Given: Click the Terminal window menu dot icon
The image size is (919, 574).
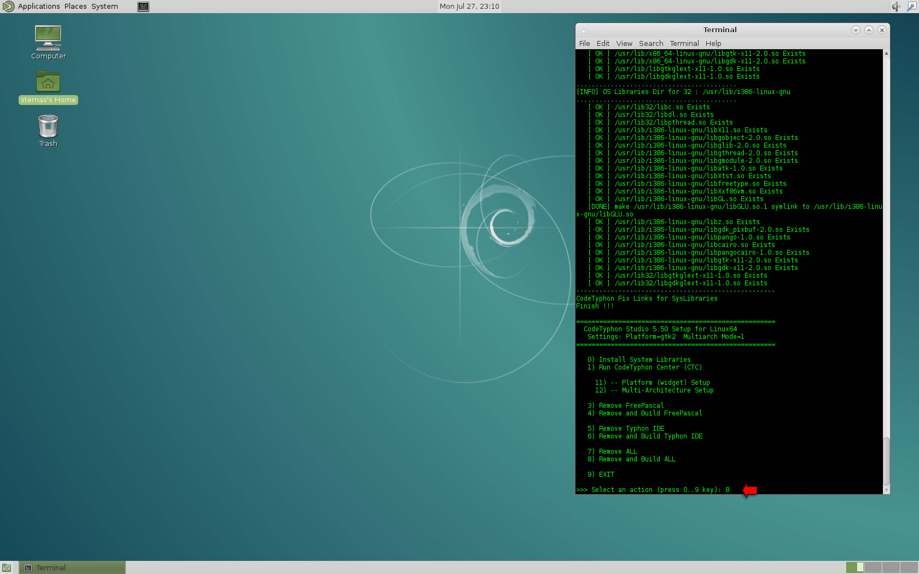Looking at the screenshot, I should pos(583,31).
